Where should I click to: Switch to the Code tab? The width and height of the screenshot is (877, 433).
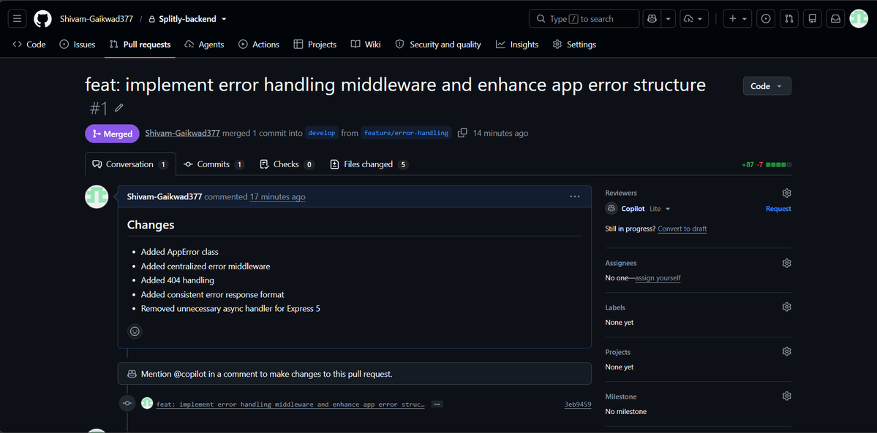click(x=29, y=44)
